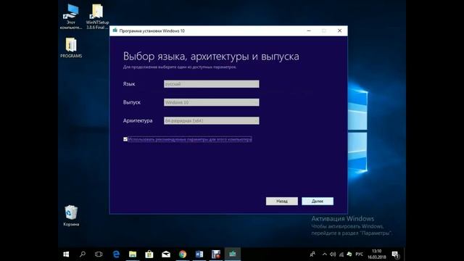Select the Windows 10 Setup taskbar button

coord(233,254)
